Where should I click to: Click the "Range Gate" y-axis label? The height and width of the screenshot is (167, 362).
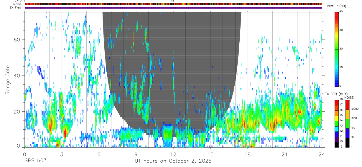point(8,80)
